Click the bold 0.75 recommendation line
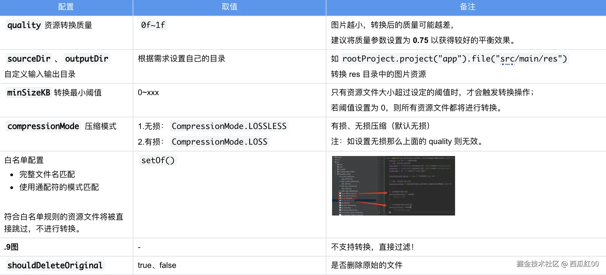Screen dimensions: 606x275 click(423, 40)
